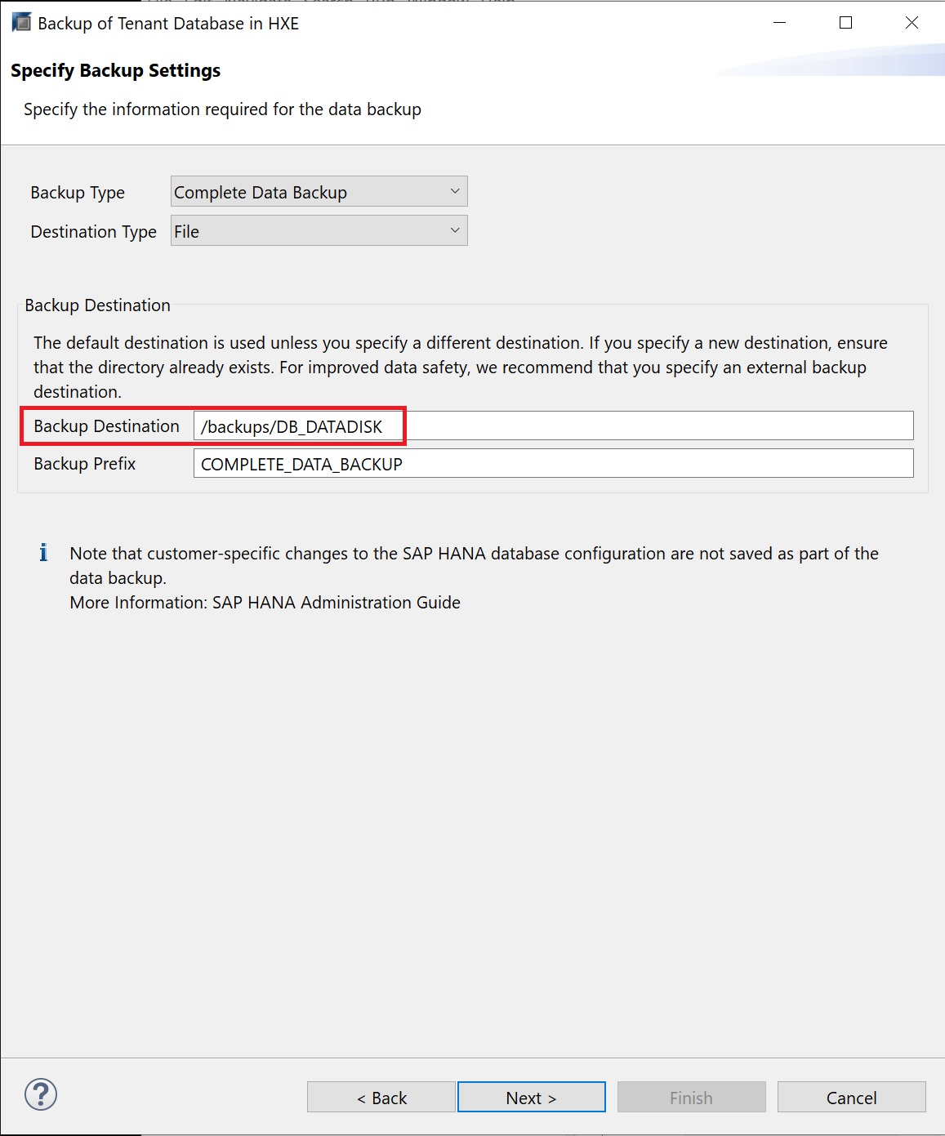Click the help question mark icon
Image resolution: width=945 pixels, height=1136 pixels.
click(41, 1094)
